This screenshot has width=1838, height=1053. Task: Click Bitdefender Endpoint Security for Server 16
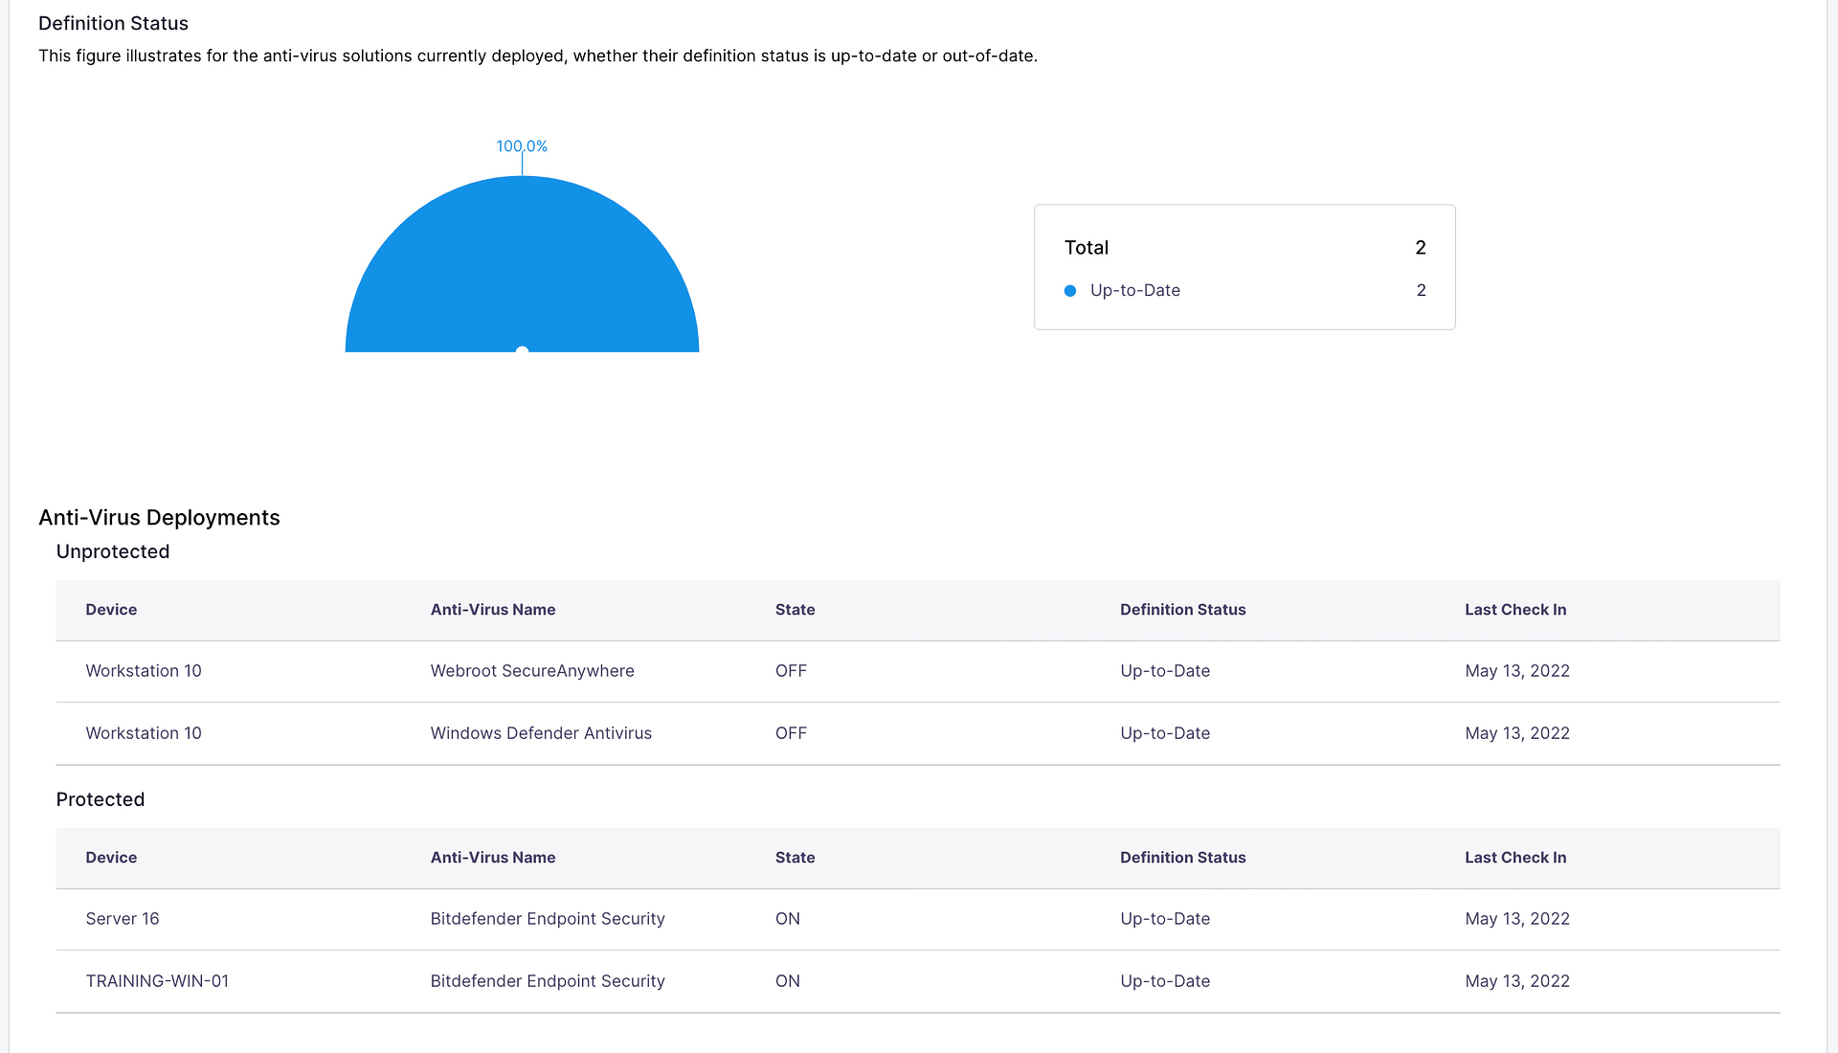click(x=547, y=919)
